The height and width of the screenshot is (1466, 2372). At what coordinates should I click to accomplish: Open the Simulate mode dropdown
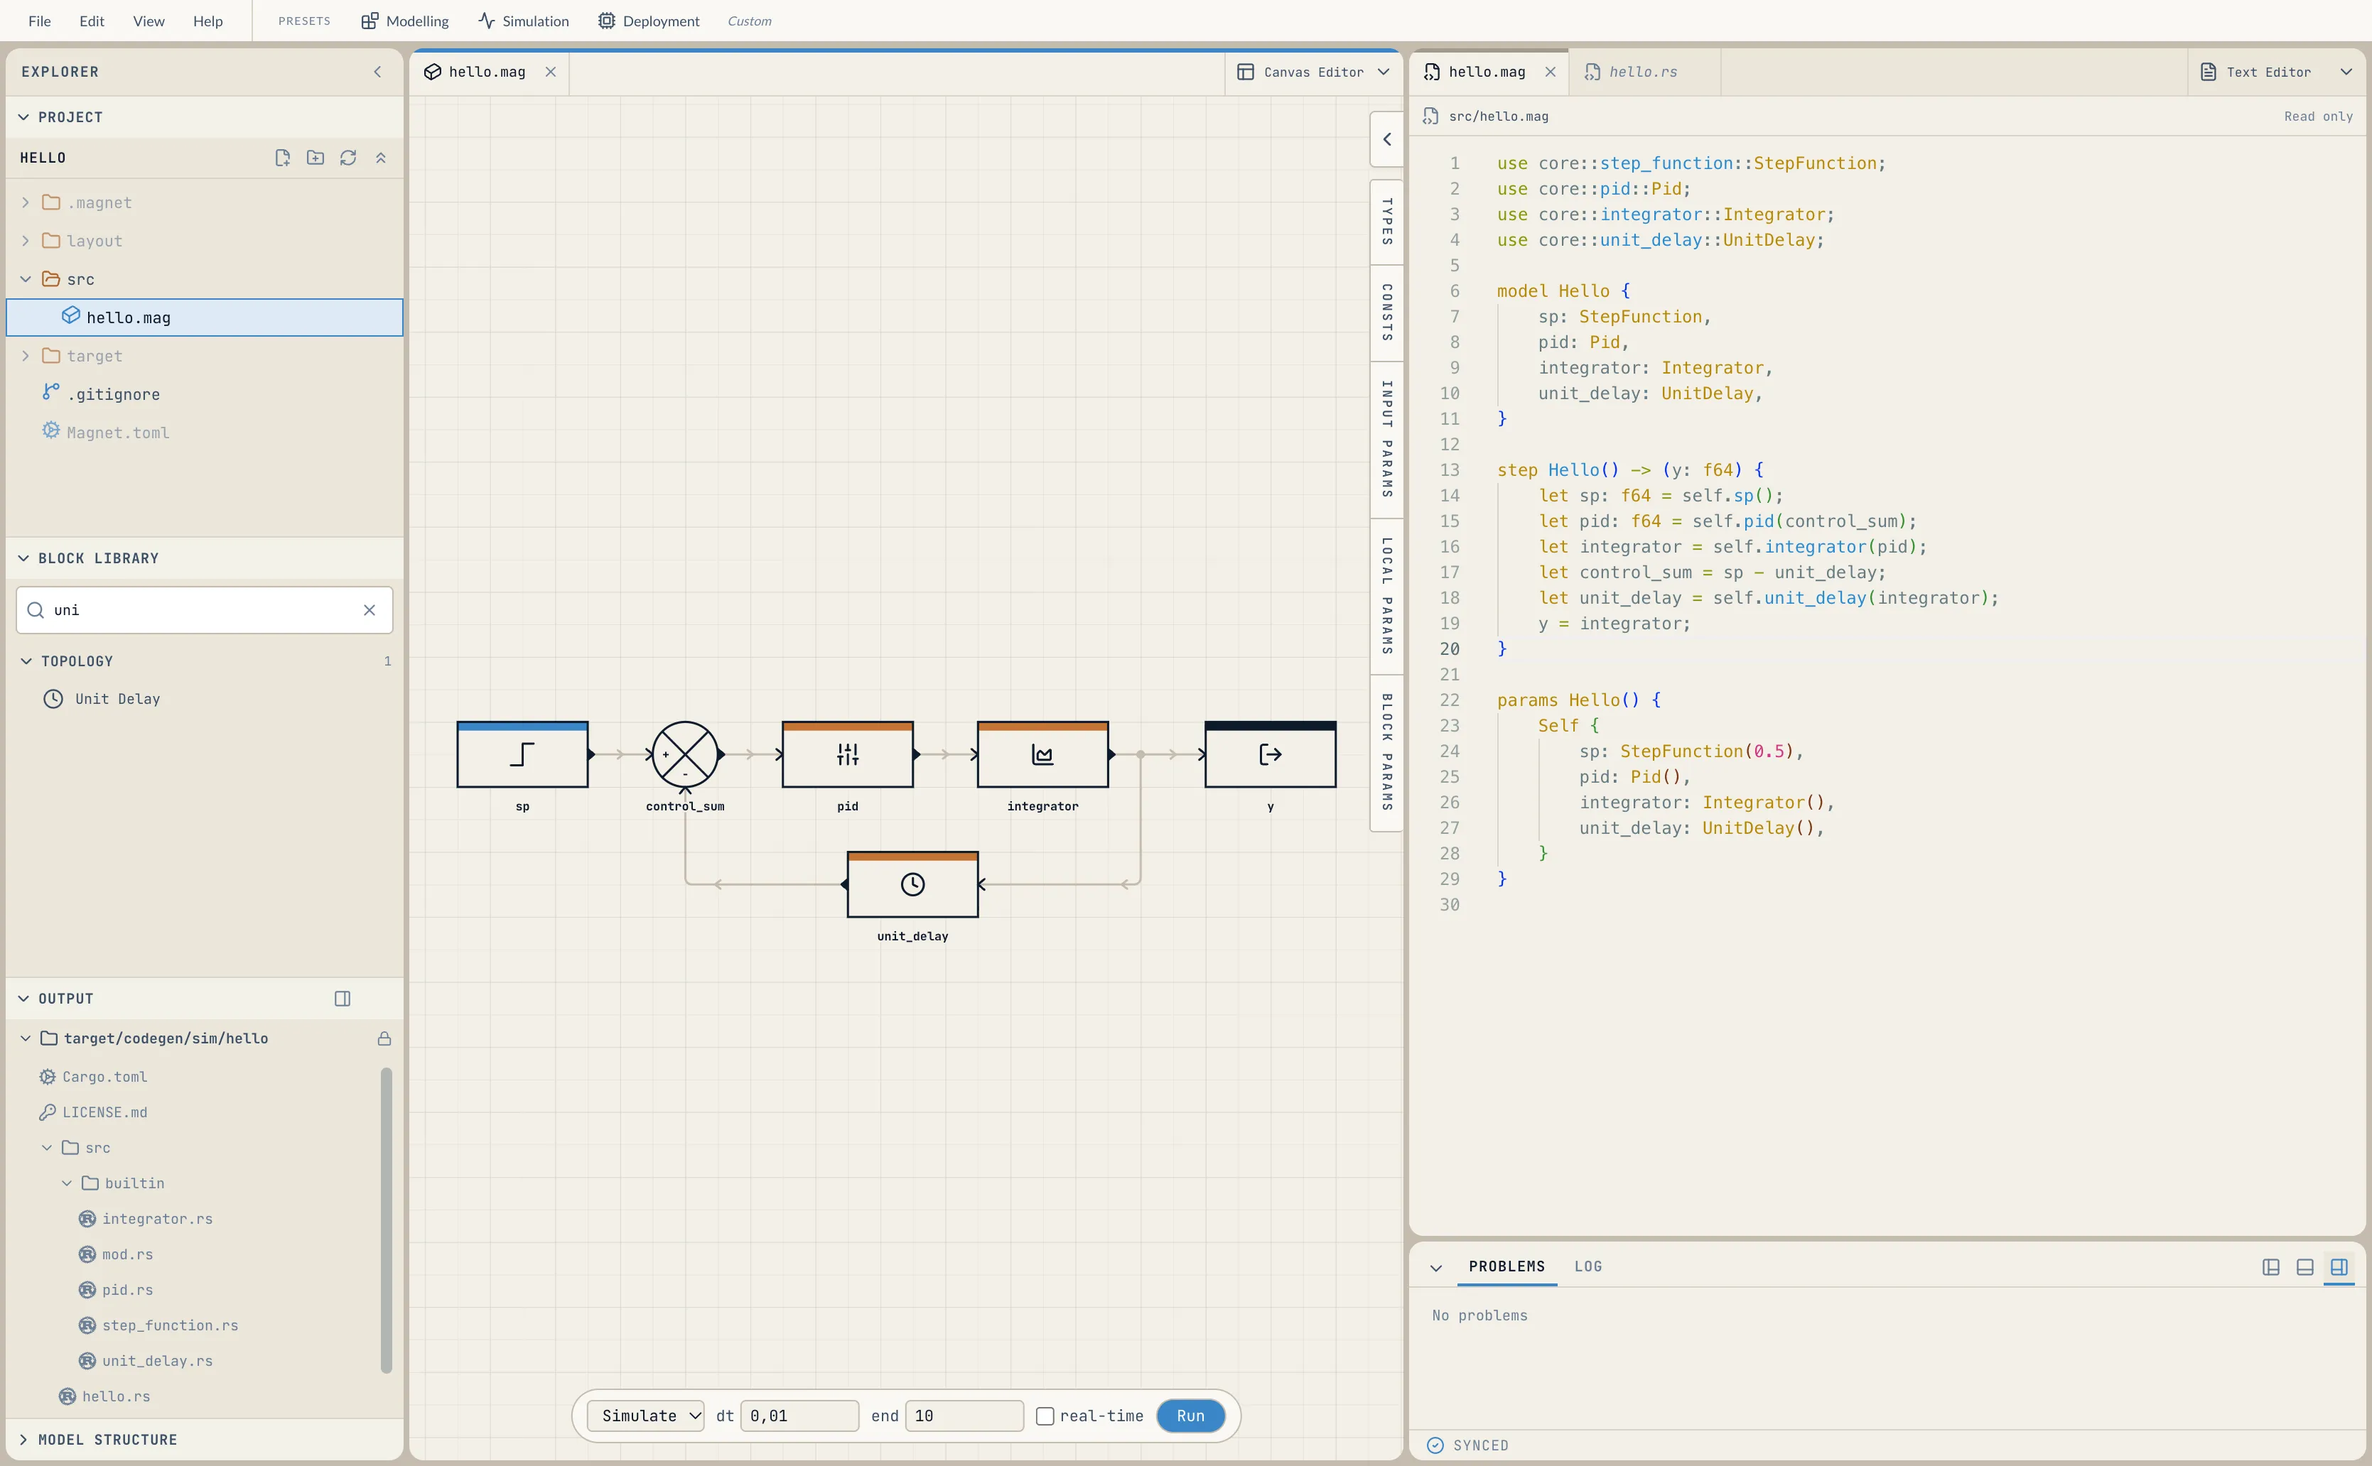coord(646,1416)
